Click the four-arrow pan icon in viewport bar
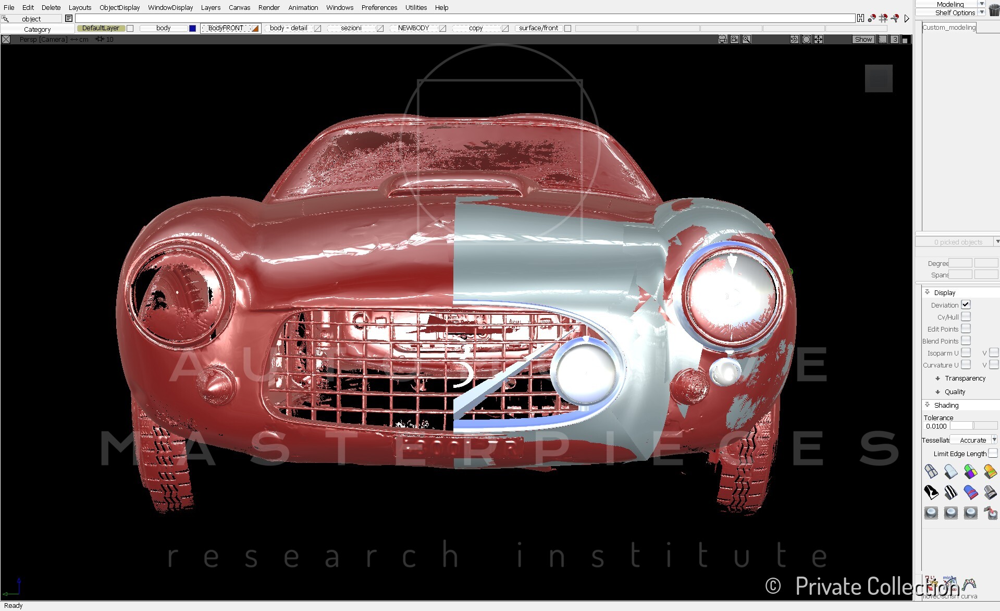Viewport: 1000px width, 611px height. 818,39
